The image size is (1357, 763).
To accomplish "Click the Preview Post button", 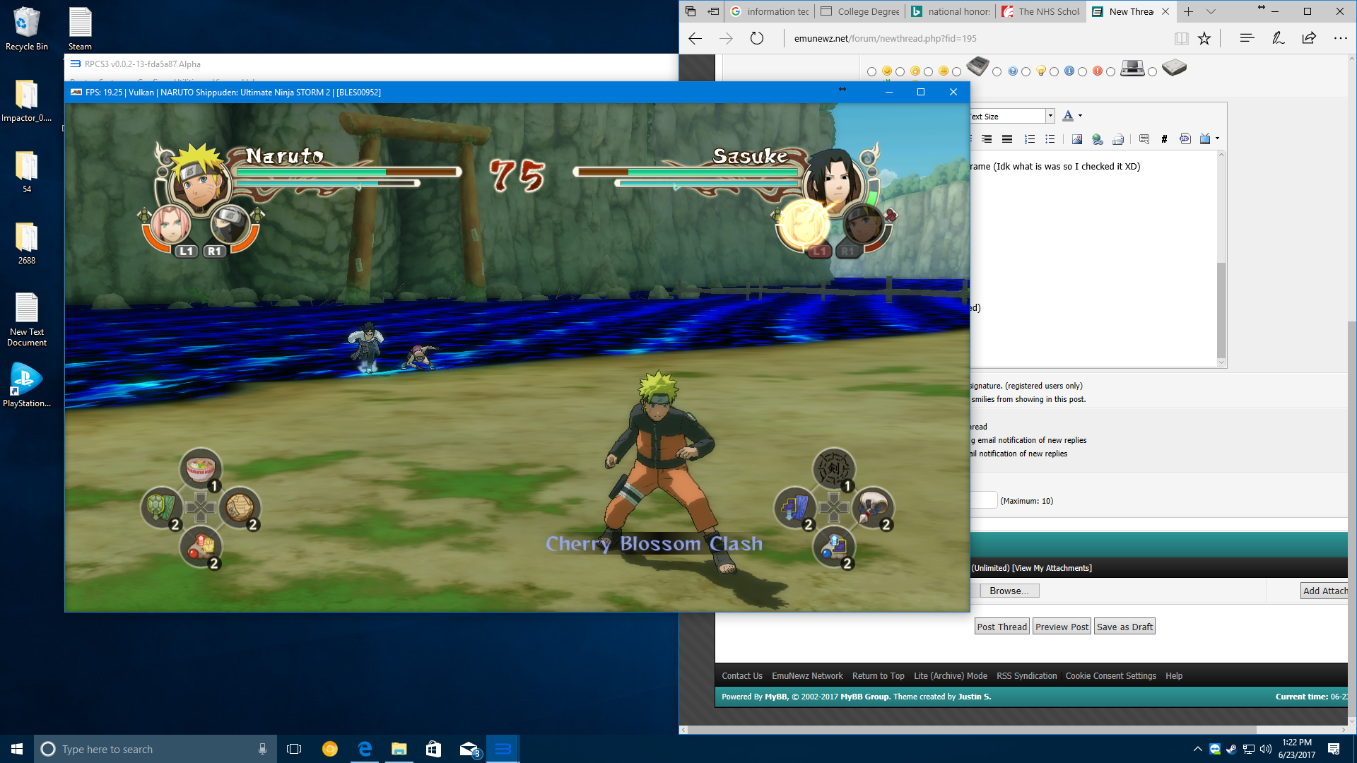I will click(1062, 627).
